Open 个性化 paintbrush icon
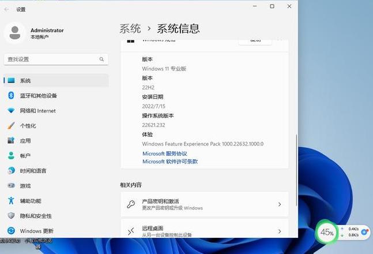This screenshot has height=254, width=373. [11, 126]
